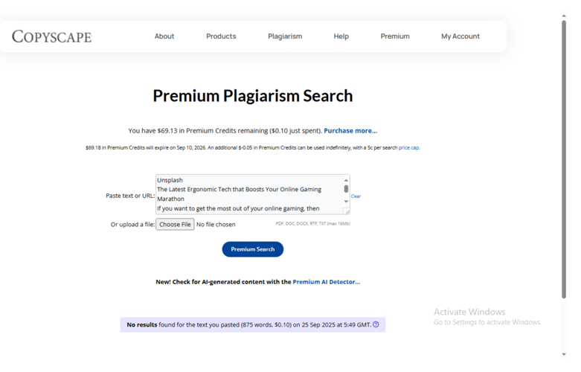Click the Copyscape logo
Image resolution: width=581 pixels, height=372 pixels.
pos(51,36)
